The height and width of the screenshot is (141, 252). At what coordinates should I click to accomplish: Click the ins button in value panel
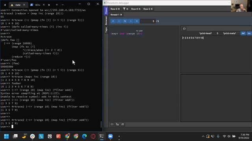(249, 33)
